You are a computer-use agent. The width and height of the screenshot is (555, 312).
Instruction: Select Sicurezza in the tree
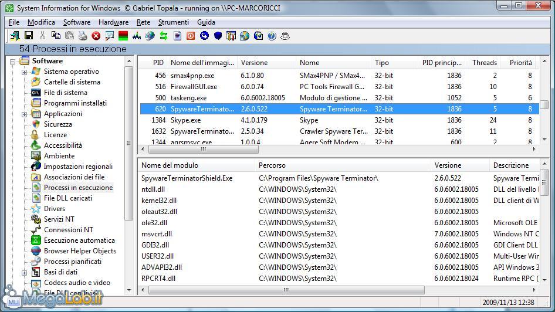pyautogui.click(x=57, y=124)
